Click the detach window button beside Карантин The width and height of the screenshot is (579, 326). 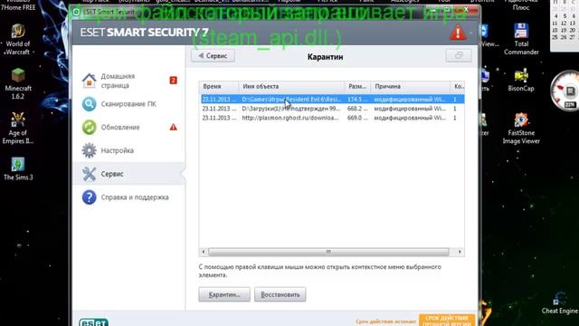tap(459, 55)
